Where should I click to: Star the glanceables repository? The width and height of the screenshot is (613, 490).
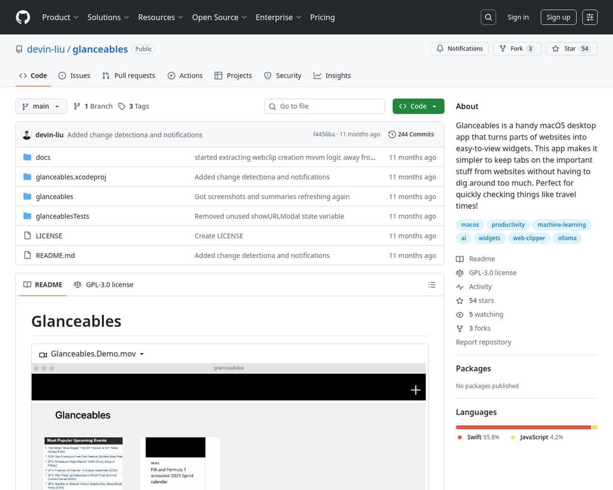click(570, 49)
